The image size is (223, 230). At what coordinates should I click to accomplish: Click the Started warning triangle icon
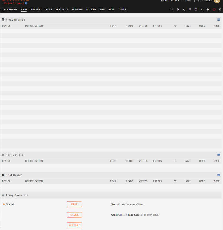pos(4,204)
